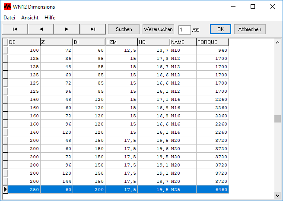Click the scrollbar up arrow
This screenshot has width=283, height=201.
pyautogui.click(x=277, y=42)
